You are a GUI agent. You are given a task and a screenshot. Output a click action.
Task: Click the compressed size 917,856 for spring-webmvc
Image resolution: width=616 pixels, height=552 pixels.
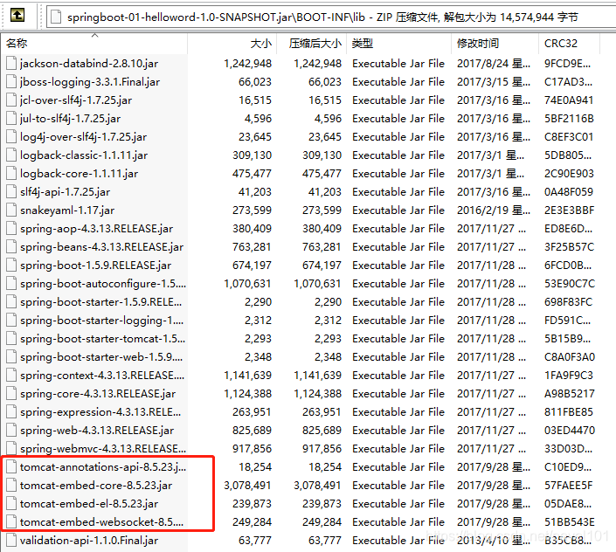(322, 449)
